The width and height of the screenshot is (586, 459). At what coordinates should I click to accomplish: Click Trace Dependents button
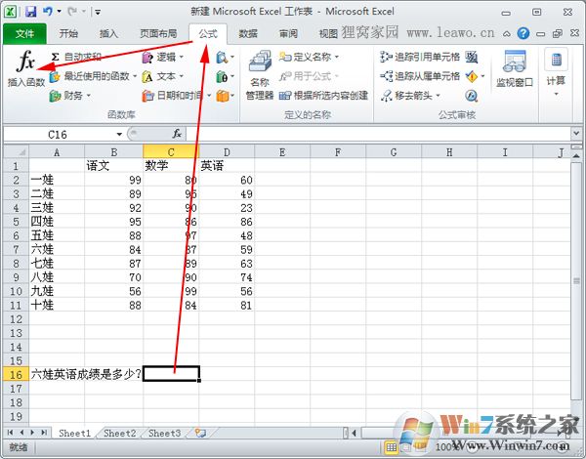pos(420,76)
